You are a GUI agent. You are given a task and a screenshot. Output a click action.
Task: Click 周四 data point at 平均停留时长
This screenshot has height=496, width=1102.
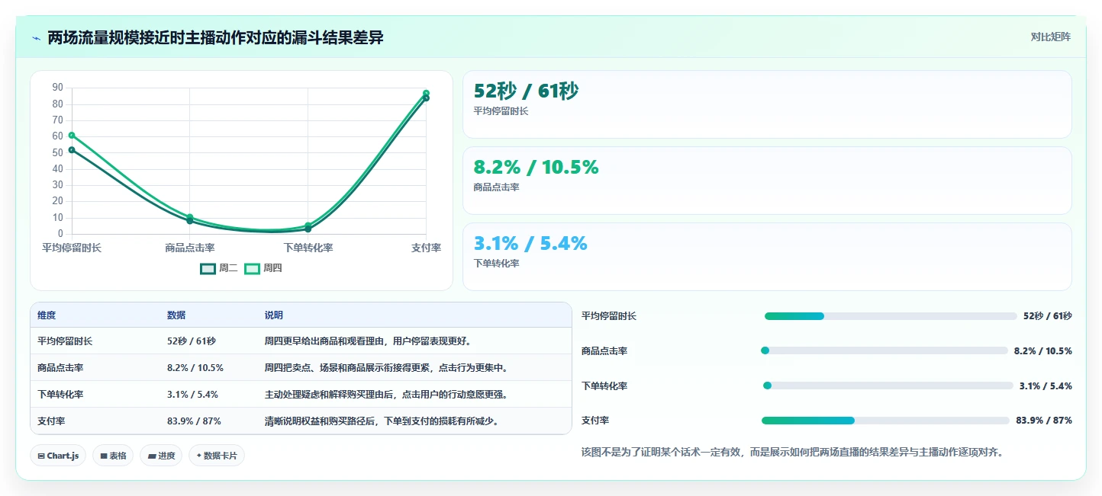(x=72, y=136)
